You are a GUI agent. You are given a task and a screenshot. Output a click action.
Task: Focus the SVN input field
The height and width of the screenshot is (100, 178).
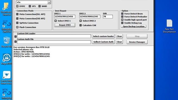pos(108,17)
